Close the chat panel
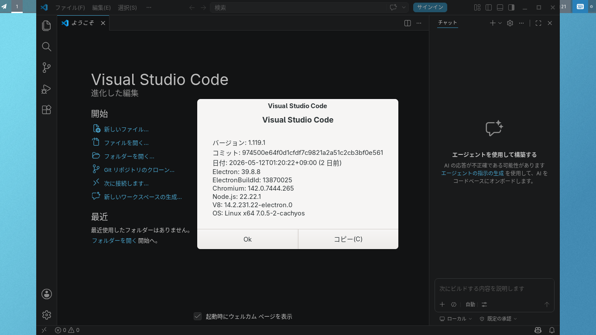This screenshot has height=335, width=596. (x=550, y=23)
